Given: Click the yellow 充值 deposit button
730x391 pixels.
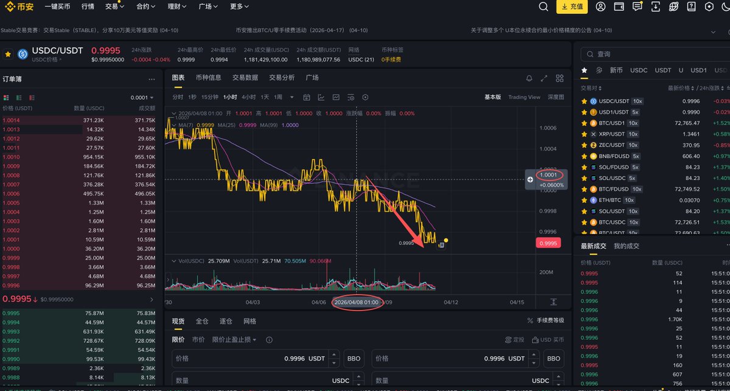Looking at the screenshot, I should (572, 7).
